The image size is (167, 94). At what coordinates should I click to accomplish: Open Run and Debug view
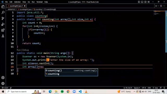[x=3, y=24]
